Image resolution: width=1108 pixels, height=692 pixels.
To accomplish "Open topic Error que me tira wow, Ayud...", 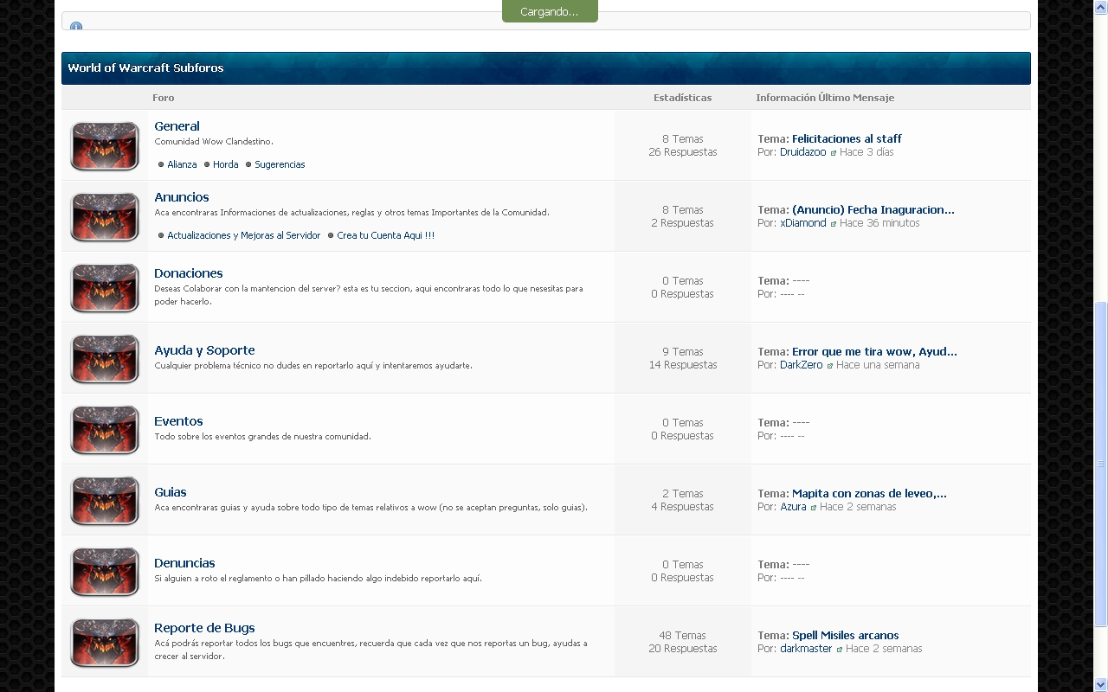I will pyautogui.click(x=874, y=351).
